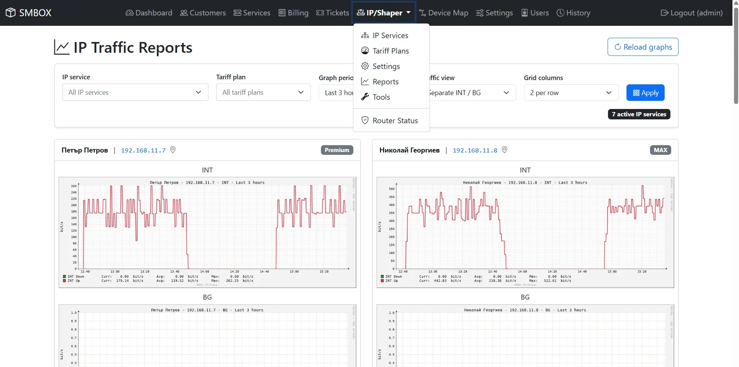The image size is (739, 367).
Task: Click the IP Services network icon in dropdown
Action: pos(365,35)
